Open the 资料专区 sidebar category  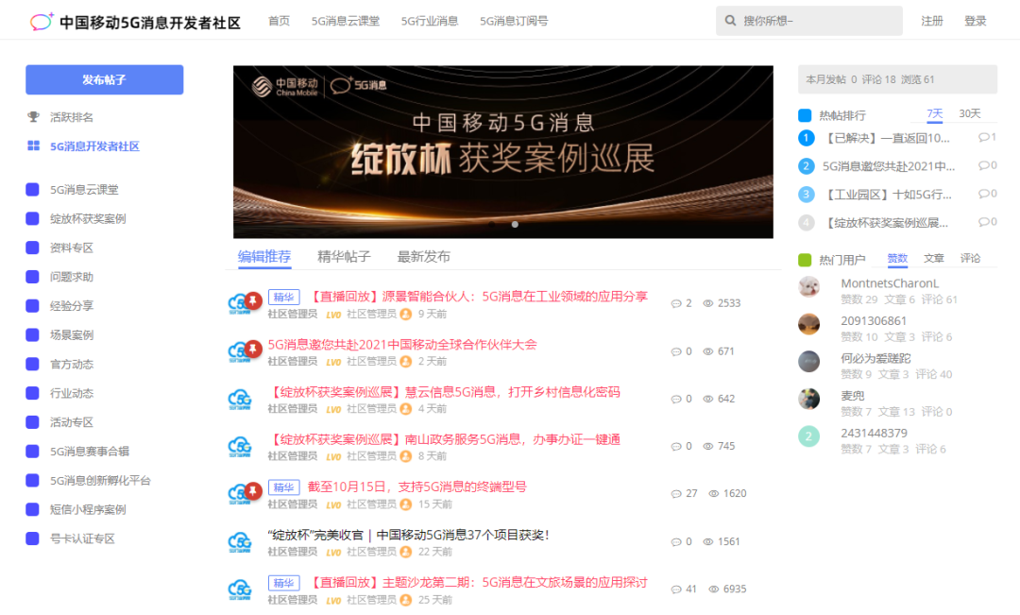pos(72,248)
